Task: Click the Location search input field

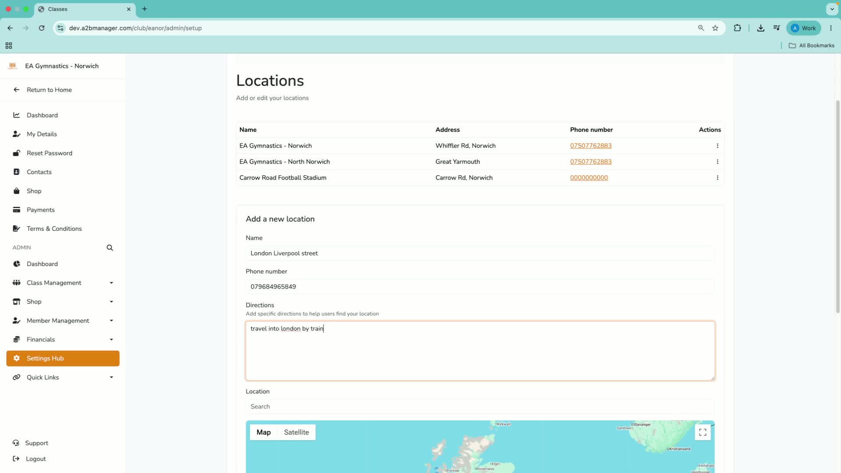Action: click(x=480, y=407)
